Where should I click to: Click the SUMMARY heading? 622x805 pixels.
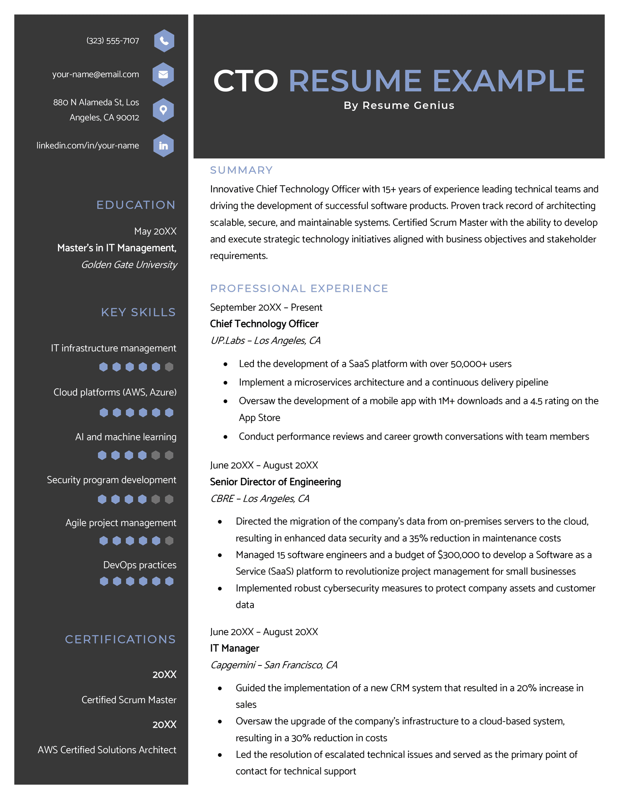(x=241, y=170)
